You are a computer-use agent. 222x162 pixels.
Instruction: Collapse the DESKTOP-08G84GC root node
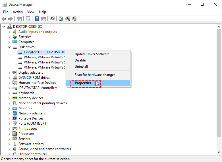(x=4, y=27)
